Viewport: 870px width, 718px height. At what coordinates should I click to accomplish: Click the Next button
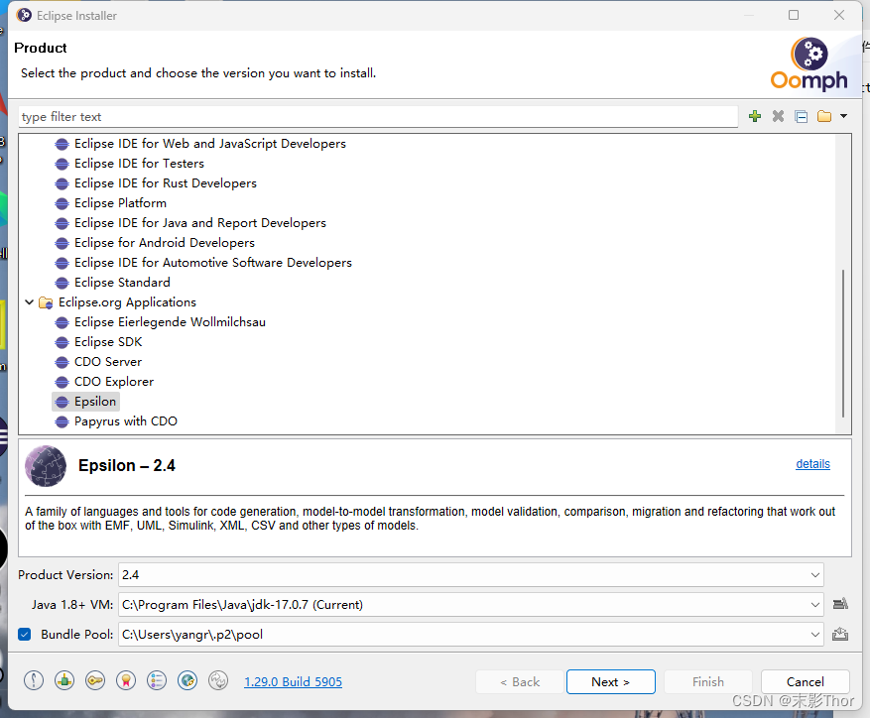(x=610, y=681)
